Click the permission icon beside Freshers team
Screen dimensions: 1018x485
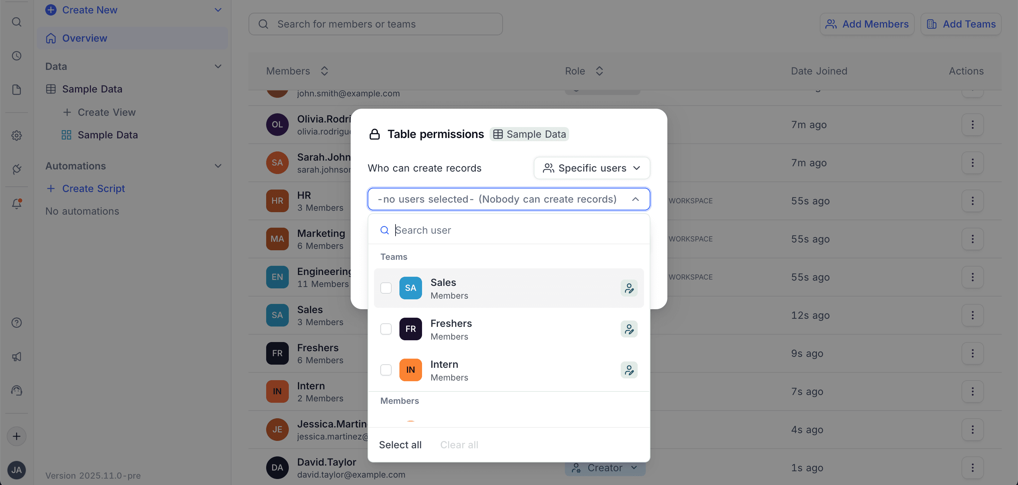[x=629, y=329]
